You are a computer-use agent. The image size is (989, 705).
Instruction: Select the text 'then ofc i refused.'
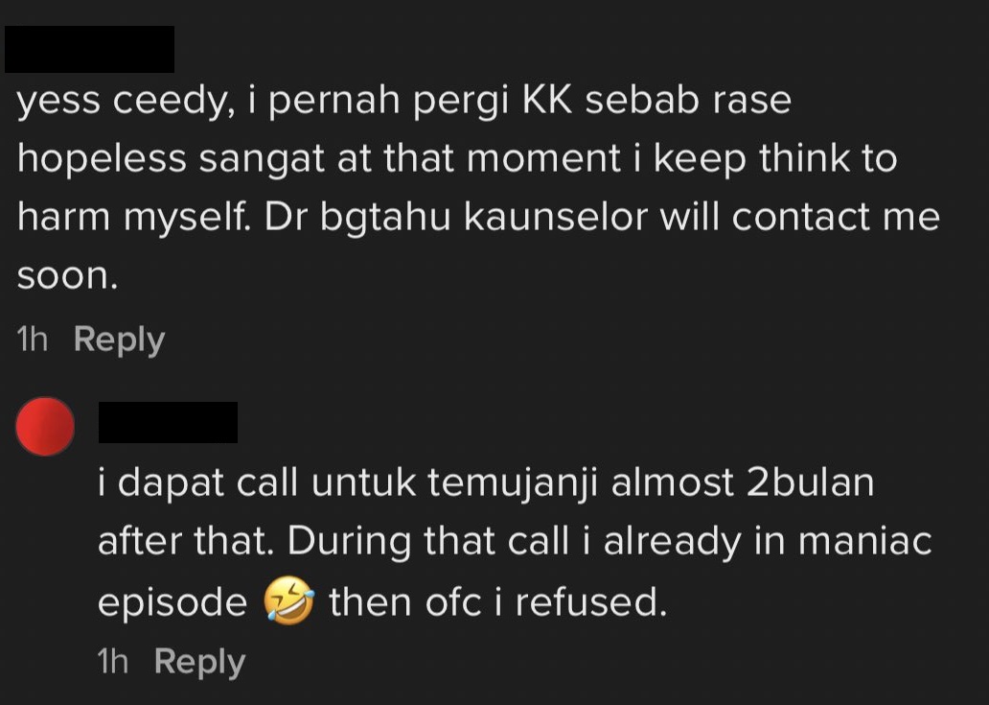pos(497,600)
